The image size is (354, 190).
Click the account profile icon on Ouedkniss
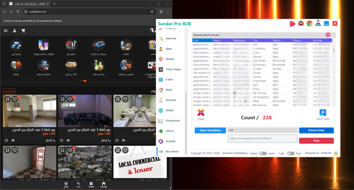click(x=14, y=31)
